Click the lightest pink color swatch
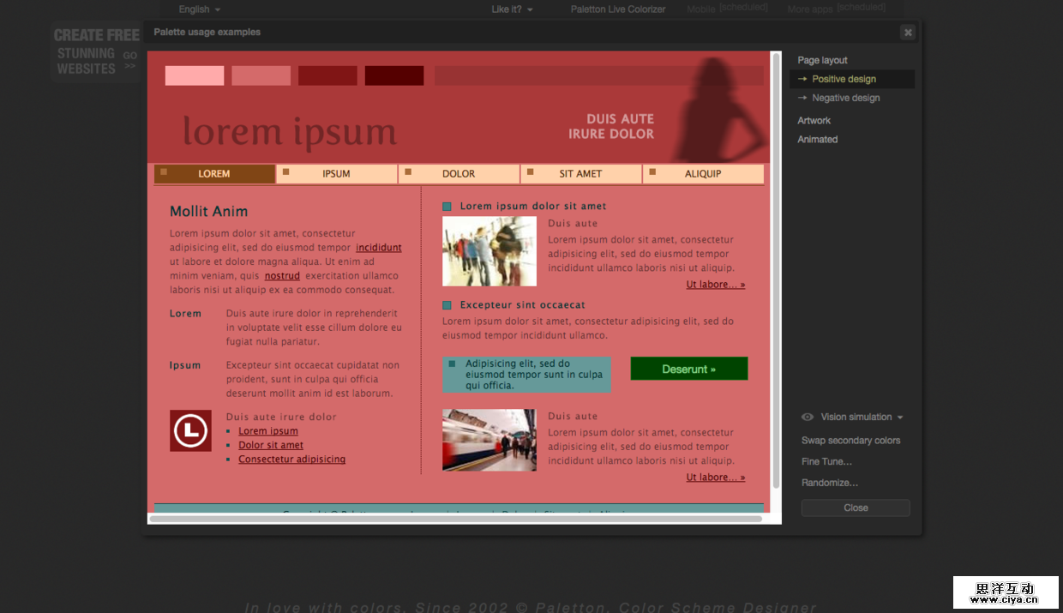The image size is (1063, 613). (195, 75)
